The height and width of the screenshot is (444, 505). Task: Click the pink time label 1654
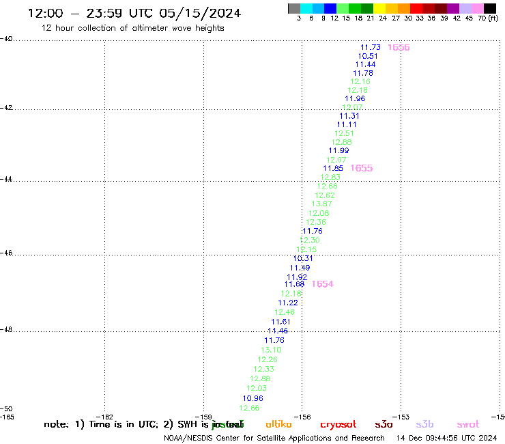(322, 284)
